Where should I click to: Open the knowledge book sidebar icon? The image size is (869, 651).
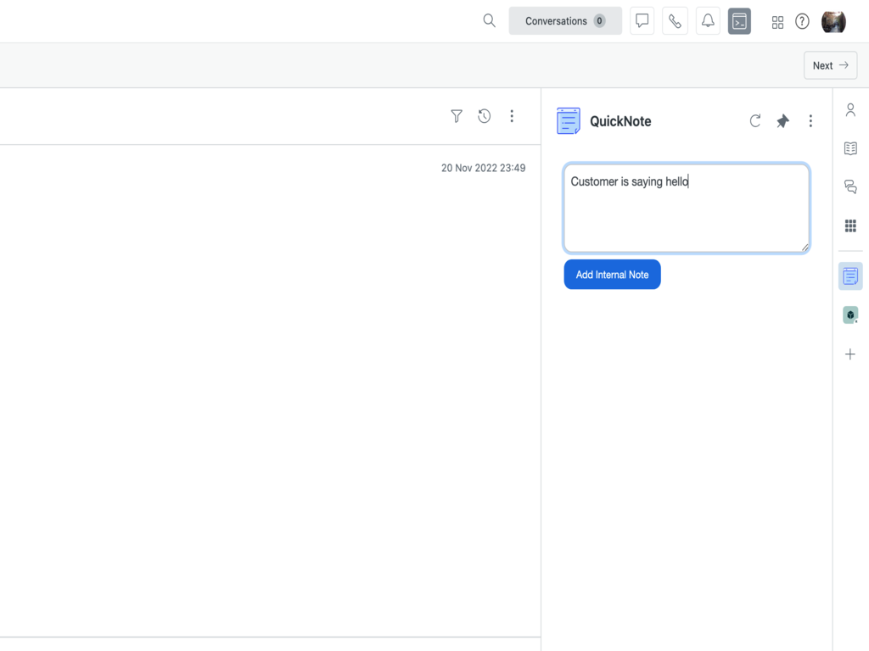coord(850,148)
